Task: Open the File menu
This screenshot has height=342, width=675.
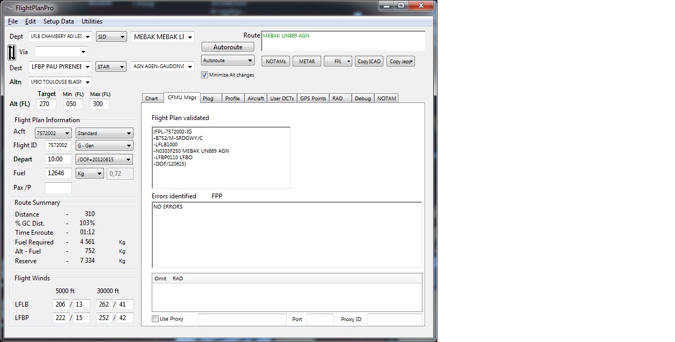Action: click(13, 21)
